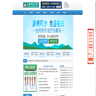The image size is (96, 96).
Task: Open the 白癜风部位 category tile
Action: pos(58,54)
